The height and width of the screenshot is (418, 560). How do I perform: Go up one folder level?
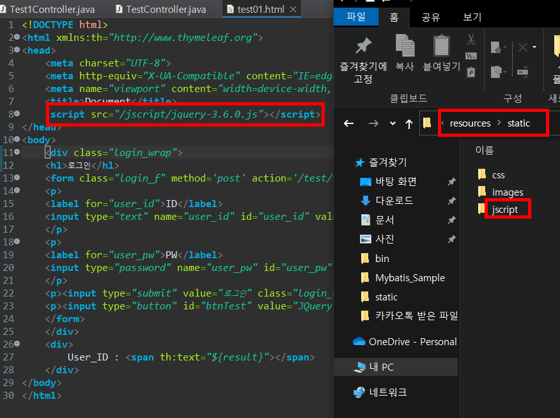[409, 124]
